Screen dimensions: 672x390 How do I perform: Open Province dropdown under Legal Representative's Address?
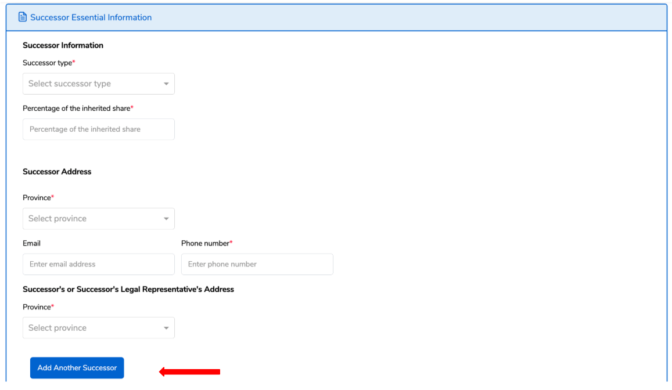(x=99, y=328)
